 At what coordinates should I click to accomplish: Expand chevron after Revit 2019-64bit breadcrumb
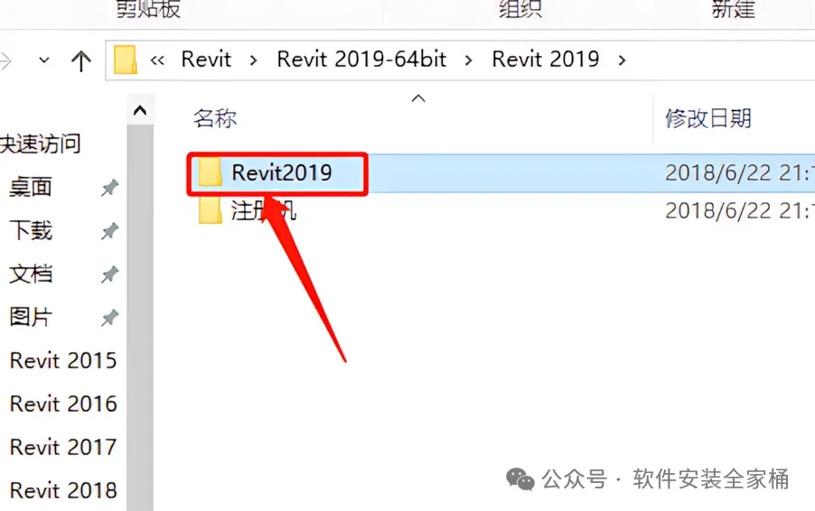click(x=468, y=60)
